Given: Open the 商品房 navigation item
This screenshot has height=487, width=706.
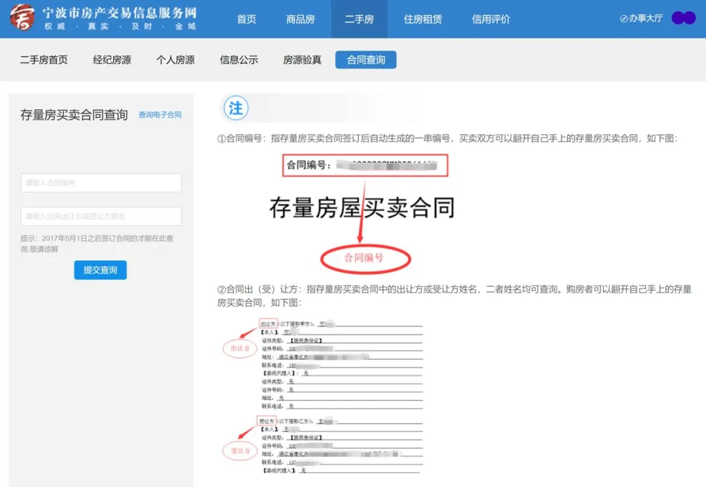Looking at the screenshot, I should click(300, 19).
